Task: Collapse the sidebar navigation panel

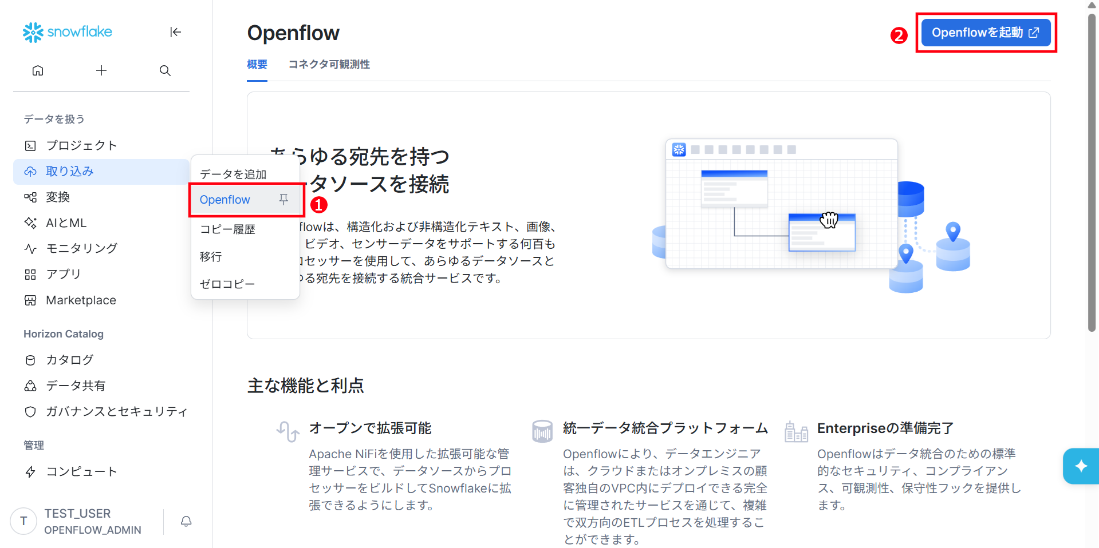Action: pos(175,32)
